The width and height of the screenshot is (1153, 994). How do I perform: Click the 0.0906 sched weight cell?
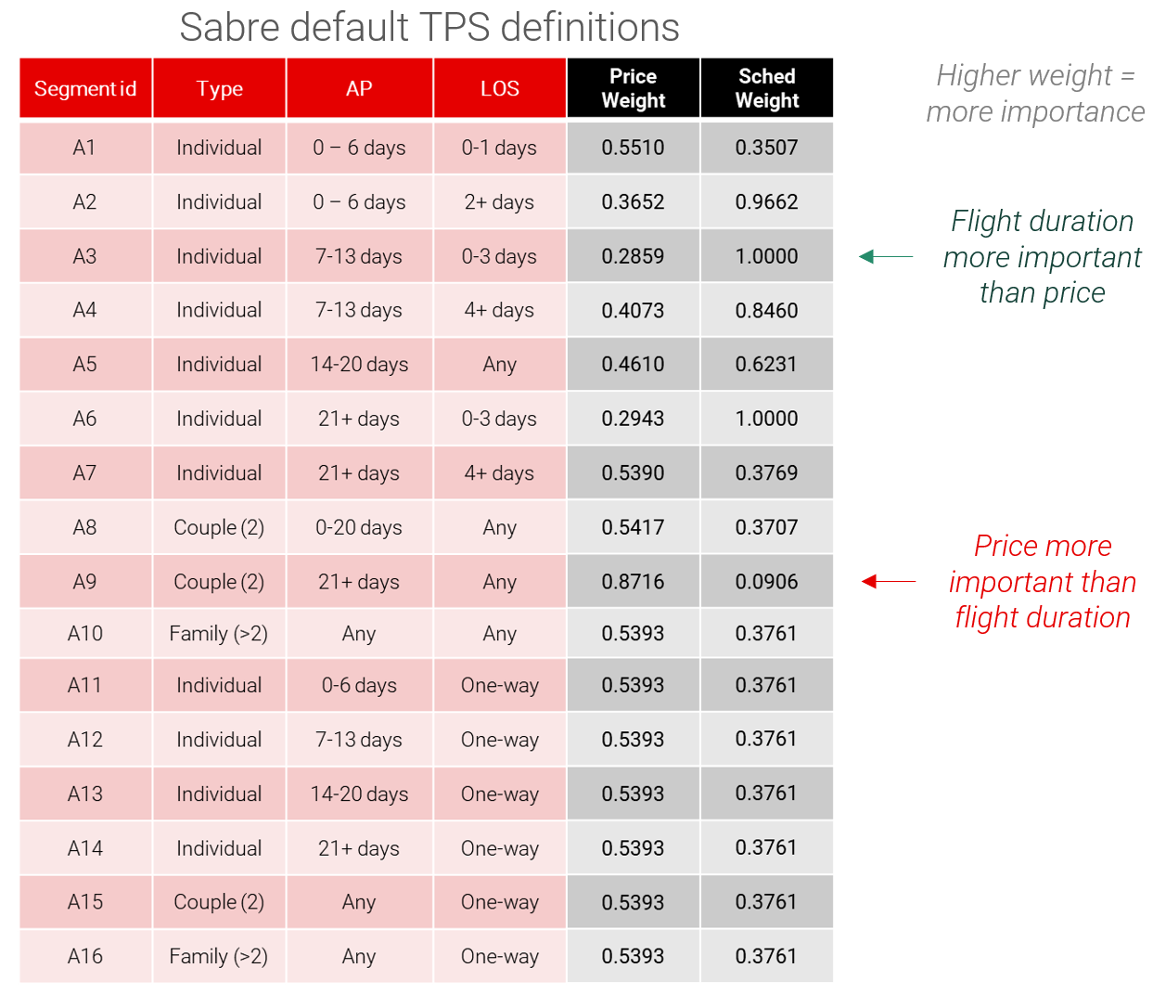[x=766, y=582]
